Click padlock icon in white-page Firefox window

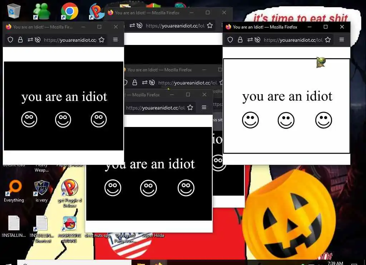[240, 40]
